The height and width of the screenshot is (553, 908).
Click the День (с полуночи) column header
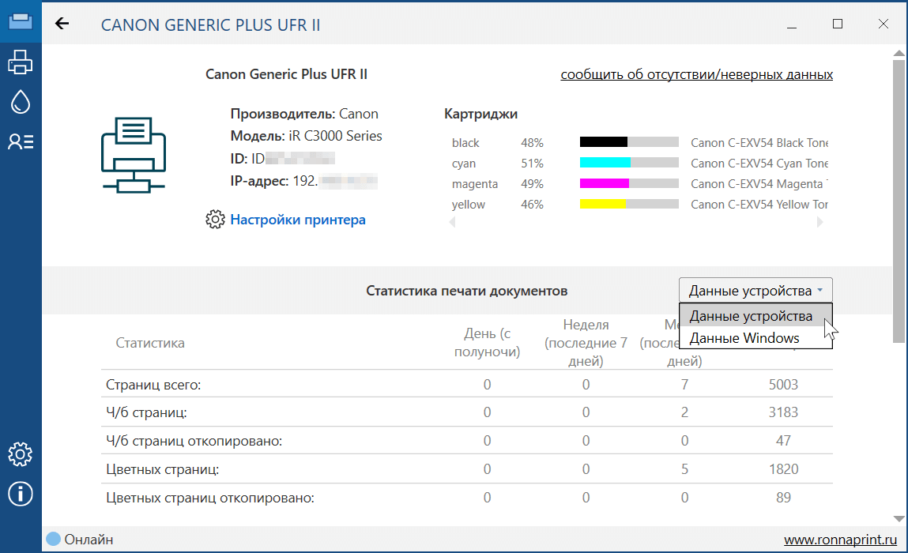487,342
